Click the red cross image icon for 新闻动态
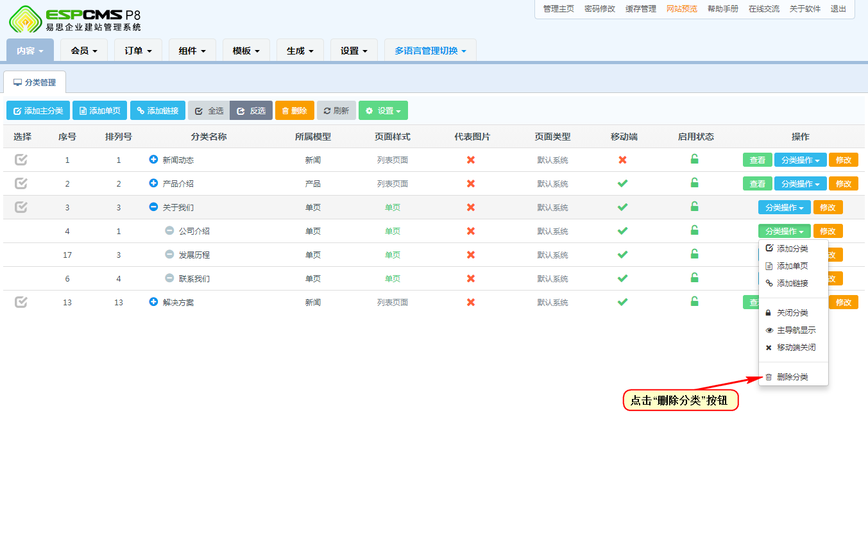Image resolution: width=868 pixels, height=533 pixels. tap(471, 160)
